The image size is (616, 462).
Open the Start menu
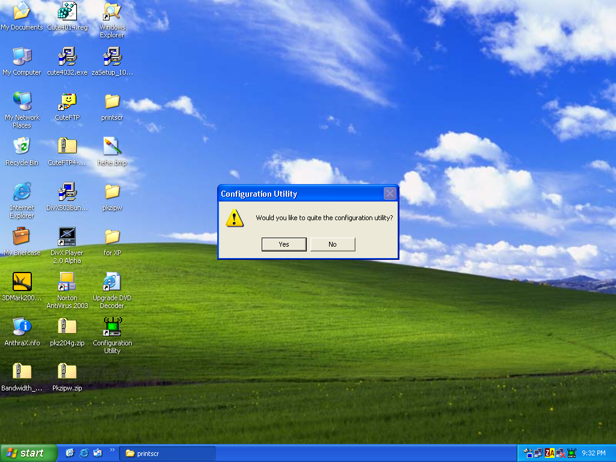(x=28, y=454)
